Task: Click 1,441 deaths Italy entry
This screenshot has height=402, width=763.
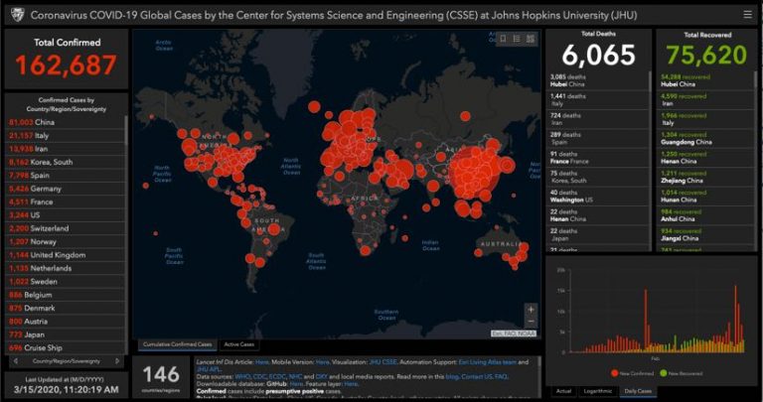Action: pos(596,99)
